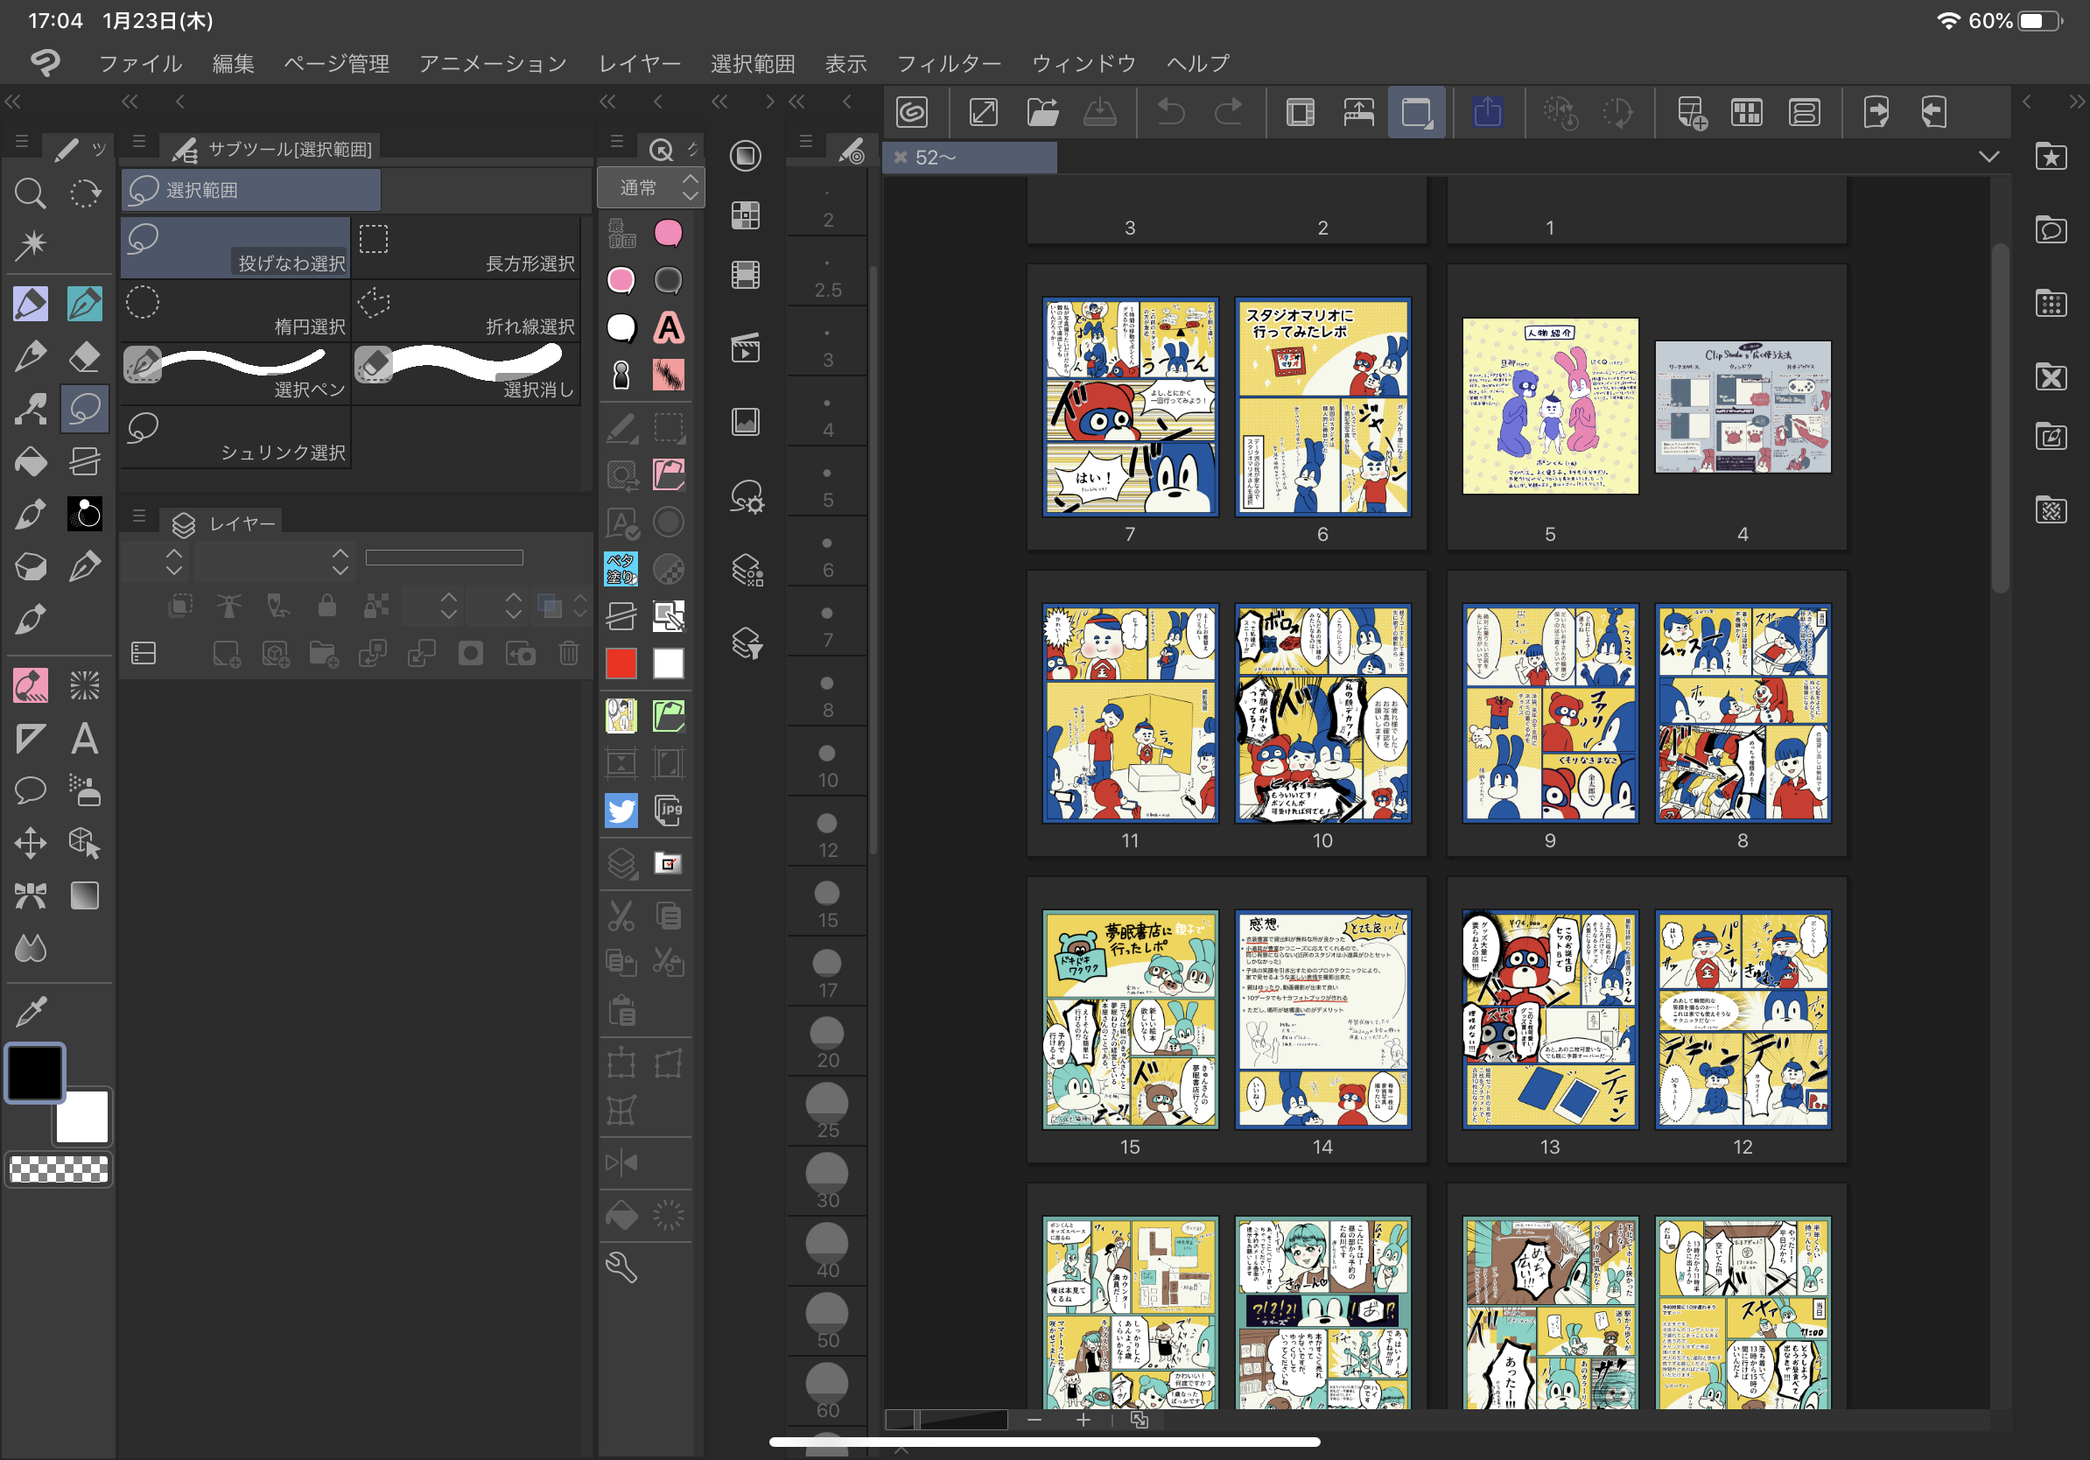The image size is (2090, 1460).
Task: Select the magnifier zoom tool
Action: (x=30, y=193)
